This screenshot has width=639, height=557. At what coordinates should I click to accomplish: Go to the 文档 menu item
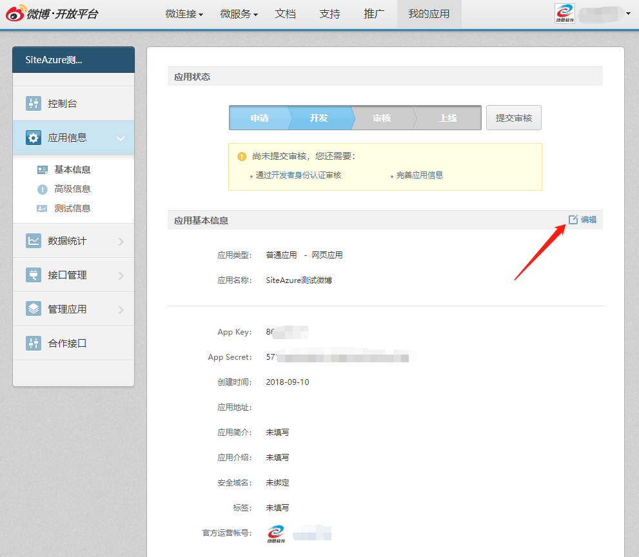click(285, 14)
